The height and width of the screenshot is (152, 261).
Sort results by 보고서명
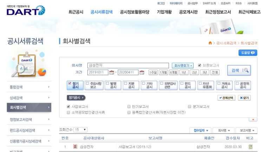click(x=247, y=130)
